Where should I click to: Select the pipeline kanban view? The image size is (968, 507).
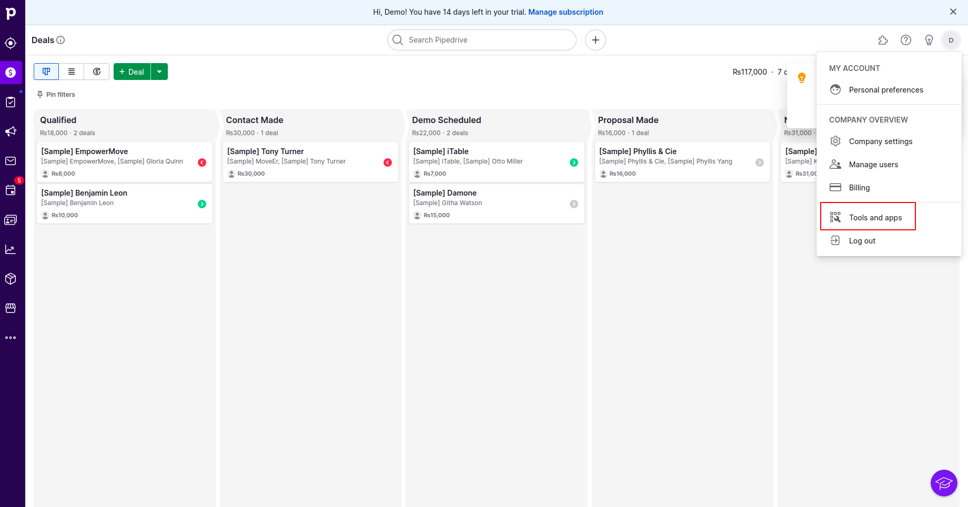click(x=46, y=72)
